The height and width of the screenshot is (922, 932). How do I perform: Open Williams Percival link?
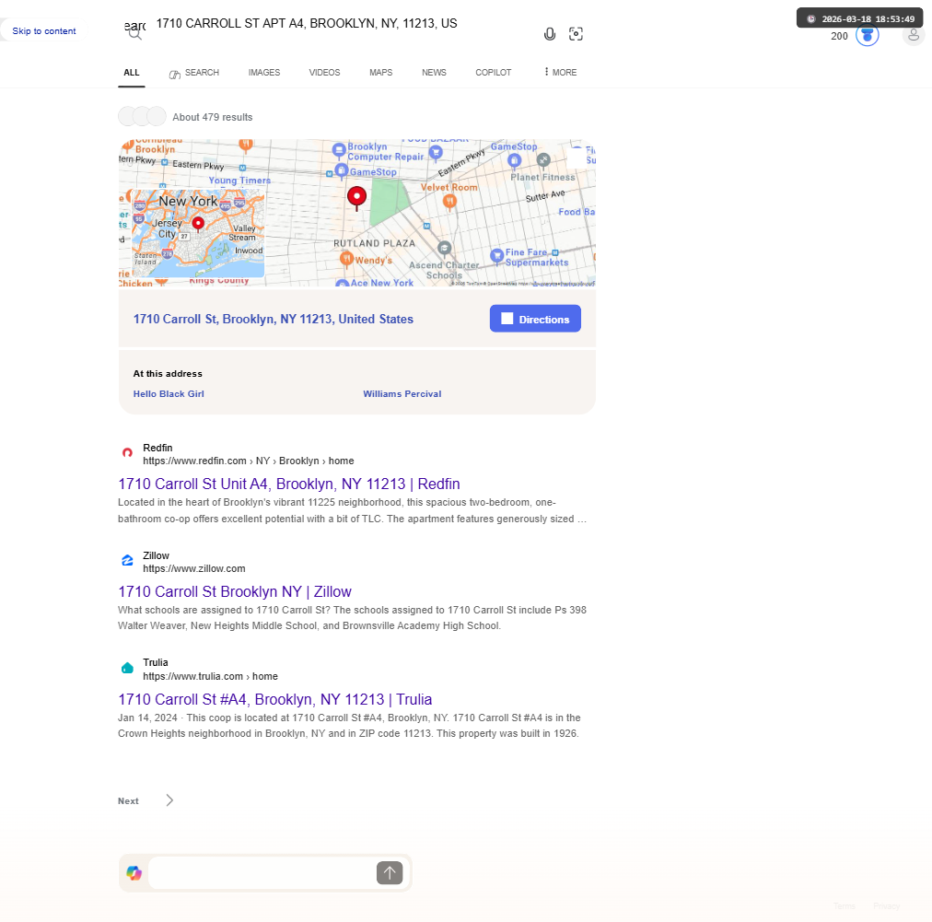pyautogui.click(x=402, y=393)
